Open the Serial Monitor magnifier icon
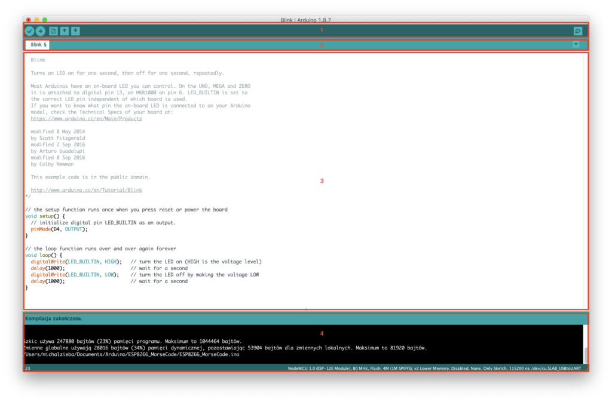The height and width of the screenshot is (402, 612). point(577,30)
